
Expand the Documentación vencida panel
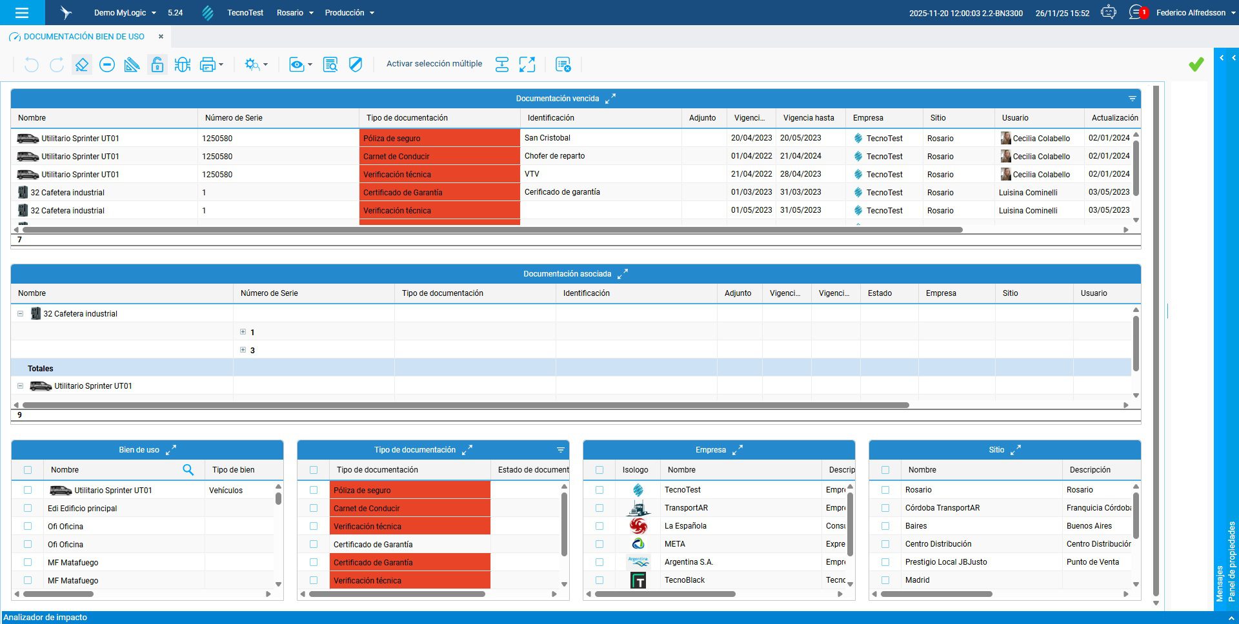coord(610,99)
